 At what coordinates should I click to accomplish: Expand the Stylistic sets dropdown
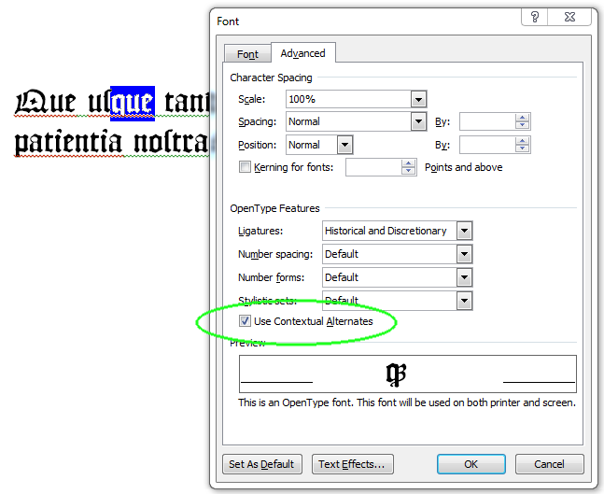[464, 301]
